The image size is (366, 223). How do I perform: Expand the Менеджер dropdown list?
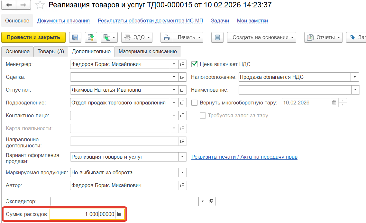pyautogui.click(x=174, y=64)
